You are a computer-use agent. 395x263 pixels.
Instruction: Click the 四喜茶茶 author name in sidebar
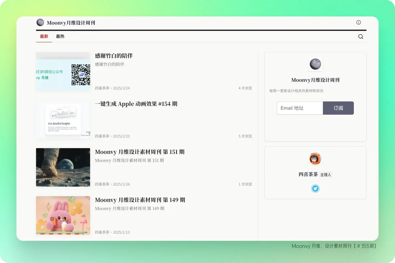(x=308, y=174)
